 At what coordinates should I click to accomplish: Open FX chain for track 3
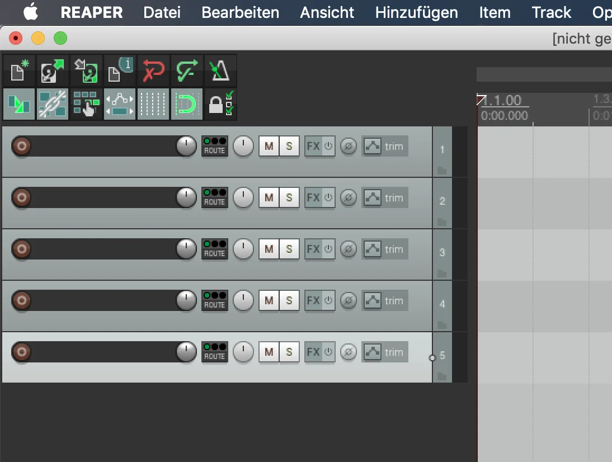[313, 249]
